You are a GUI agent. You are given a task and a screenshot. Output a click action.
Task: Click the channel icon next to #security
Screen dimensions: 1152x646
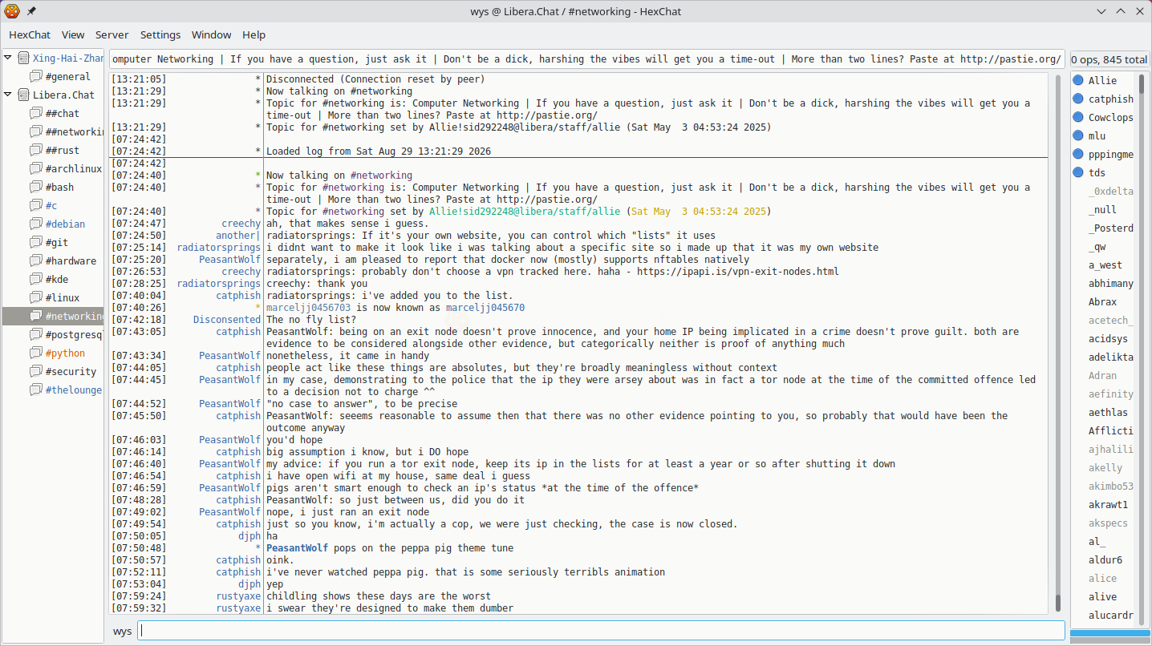click(35, 371)
